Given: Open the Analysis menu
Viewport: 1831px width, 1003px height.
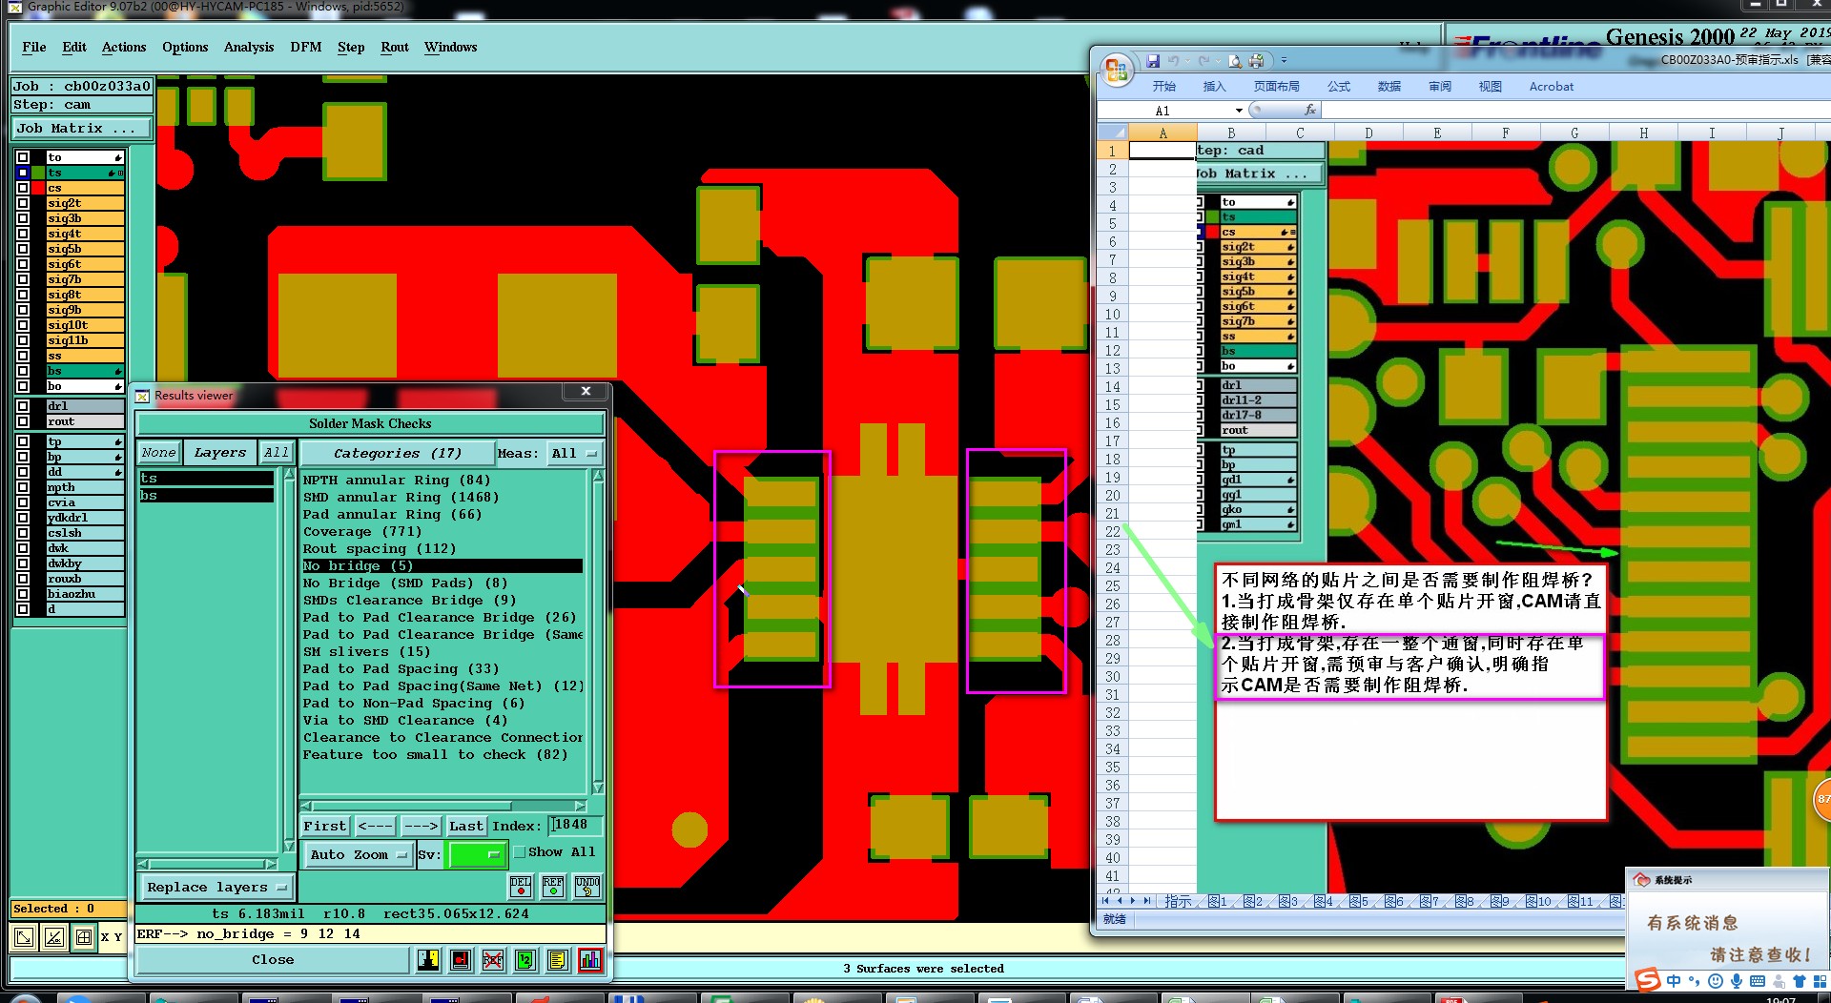Looking at the screenshot, I should (248, 47).
